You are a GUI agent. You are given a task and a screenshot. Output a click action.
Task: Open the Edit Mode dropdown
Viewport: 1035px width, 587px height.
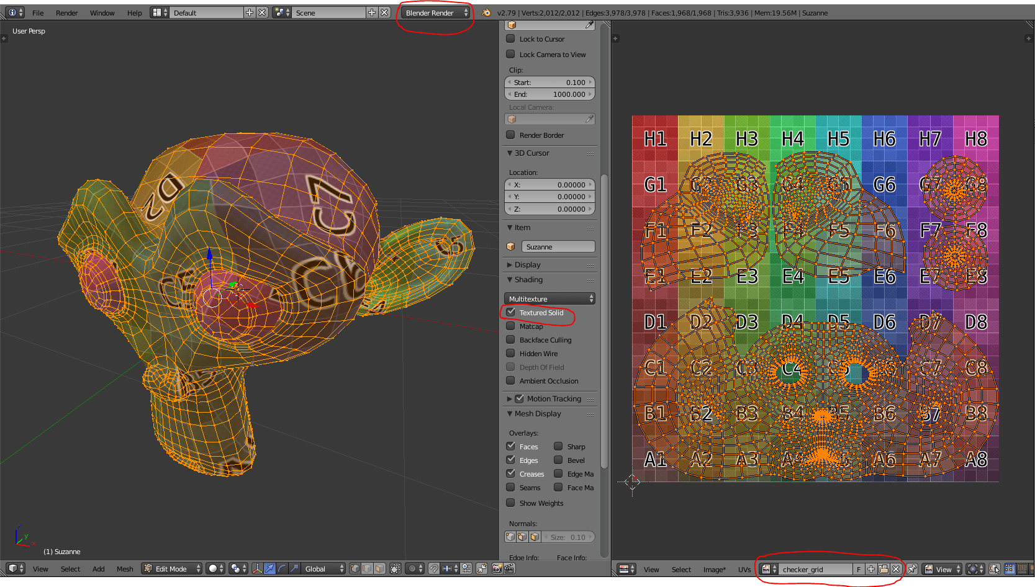pos(170,568)
